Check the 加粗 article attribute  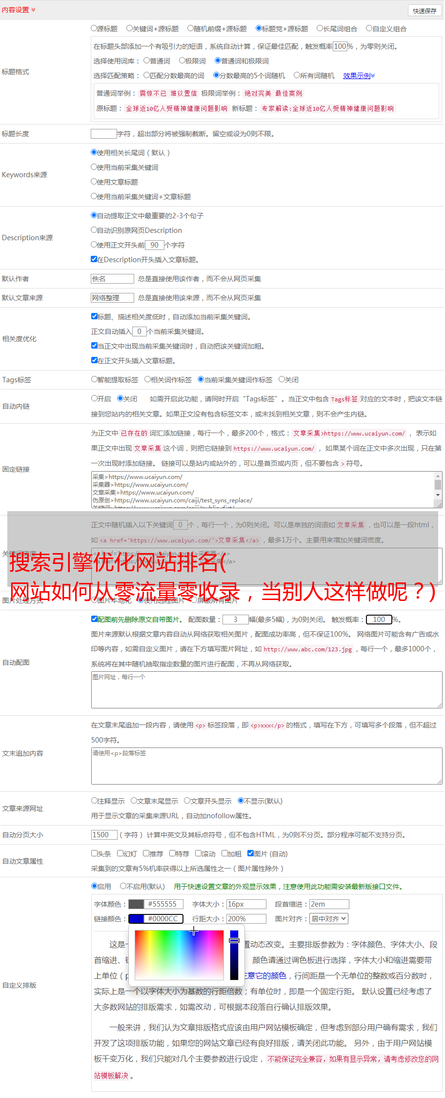(x=224, y=853)
